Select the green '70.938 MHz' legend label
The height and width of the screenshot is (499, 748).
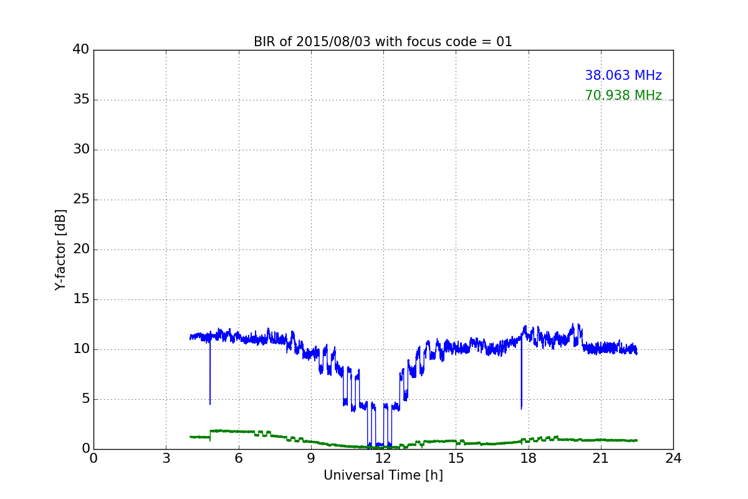coord(623,95)
